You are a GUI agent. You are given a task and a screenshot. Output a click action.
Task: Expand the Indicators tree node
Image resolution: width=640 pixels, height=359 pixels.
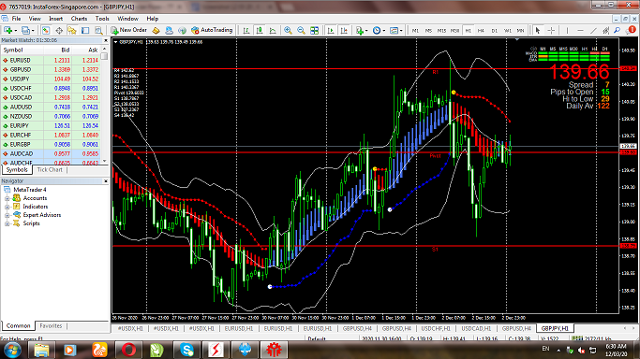[7, 207]
